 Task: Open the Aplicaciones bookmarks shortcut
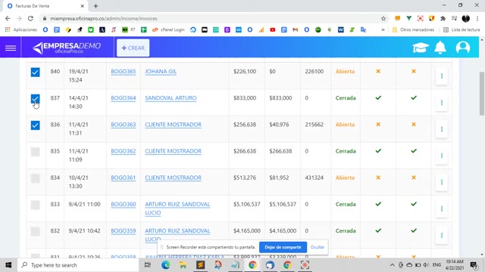point(21,29)
